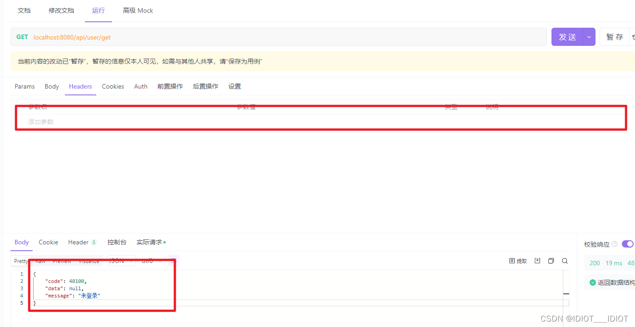Search the response with the magnifier icon

tap(565, 261)
